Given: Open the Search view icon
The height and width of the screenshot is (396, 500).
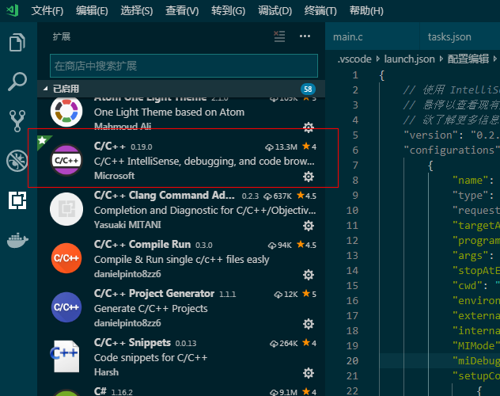Looking at the screenshot, I should 17,82.
